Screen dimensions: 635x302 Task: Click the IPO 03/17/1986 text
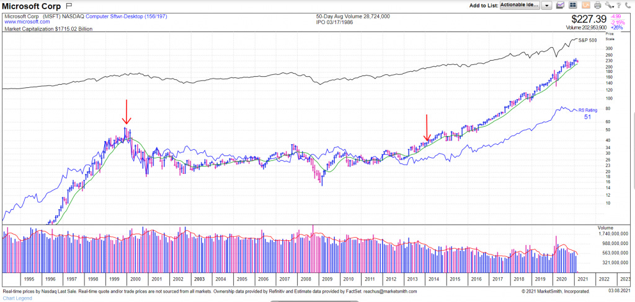coord(334,22)
